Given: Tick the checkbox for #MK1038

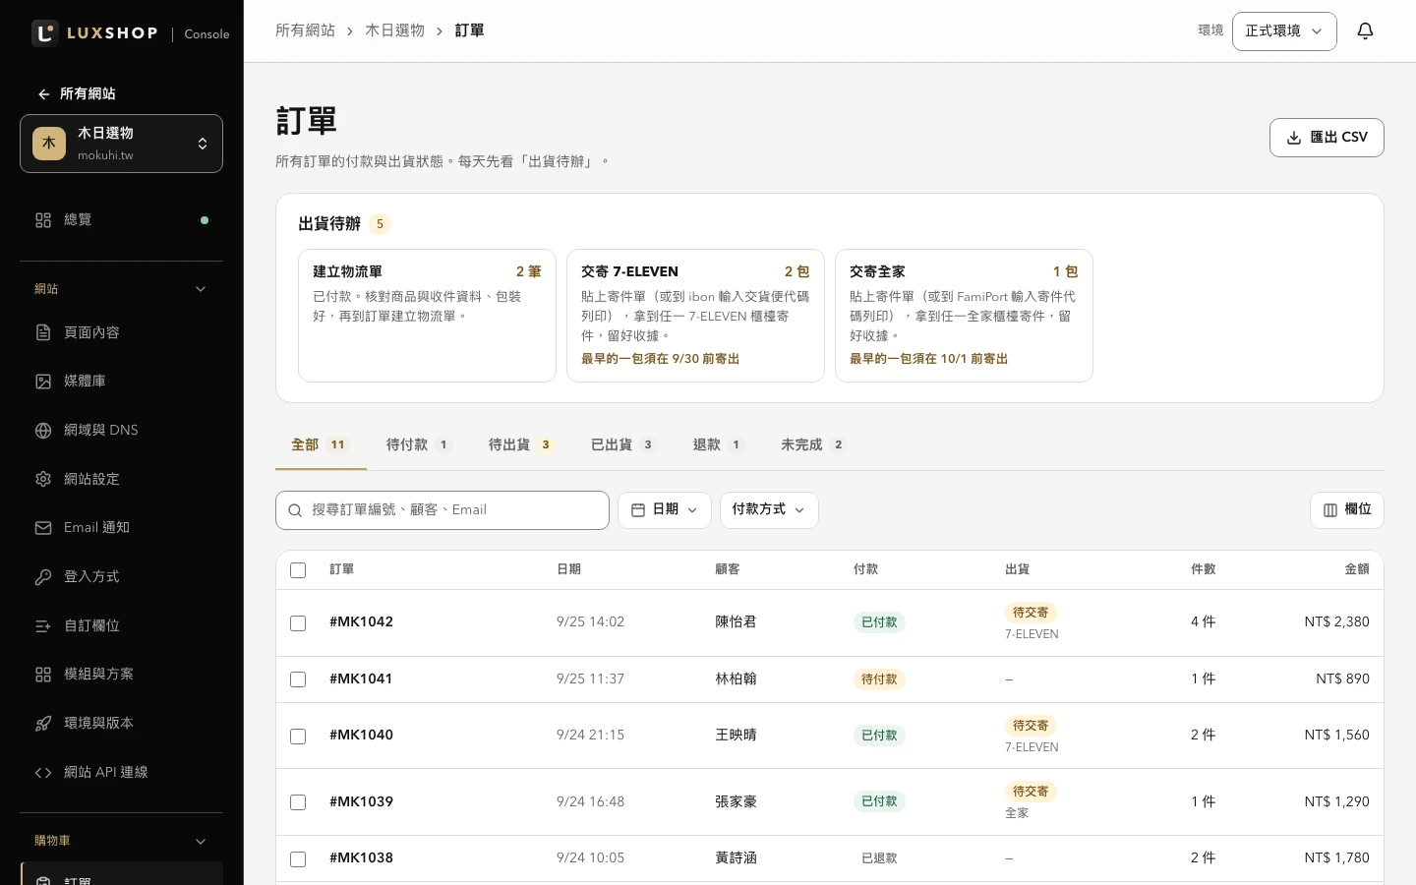Looking at the screenshot, I should tap(298, 859).
